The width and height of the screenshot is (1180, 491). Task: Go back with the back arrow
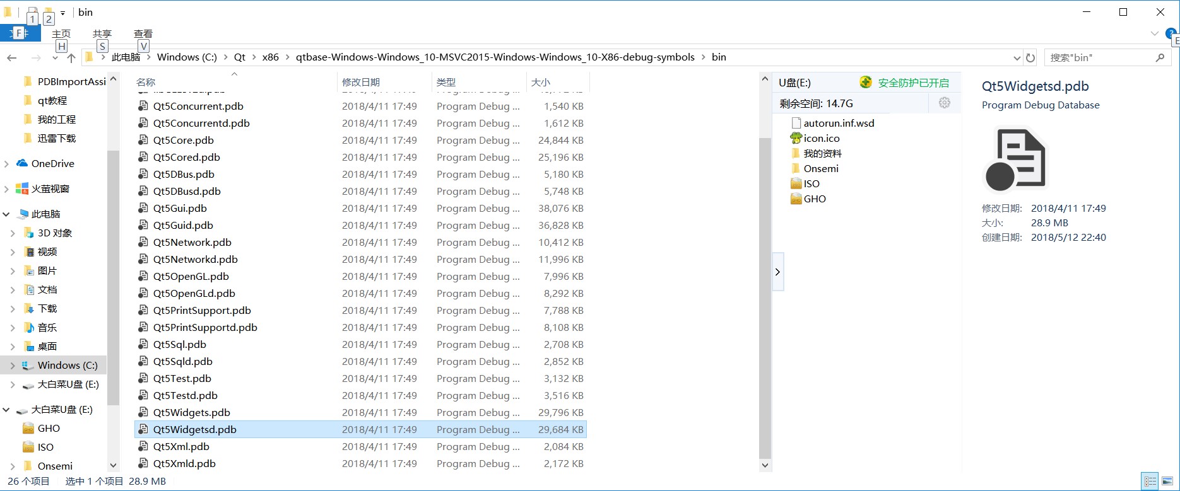point(11,57)
